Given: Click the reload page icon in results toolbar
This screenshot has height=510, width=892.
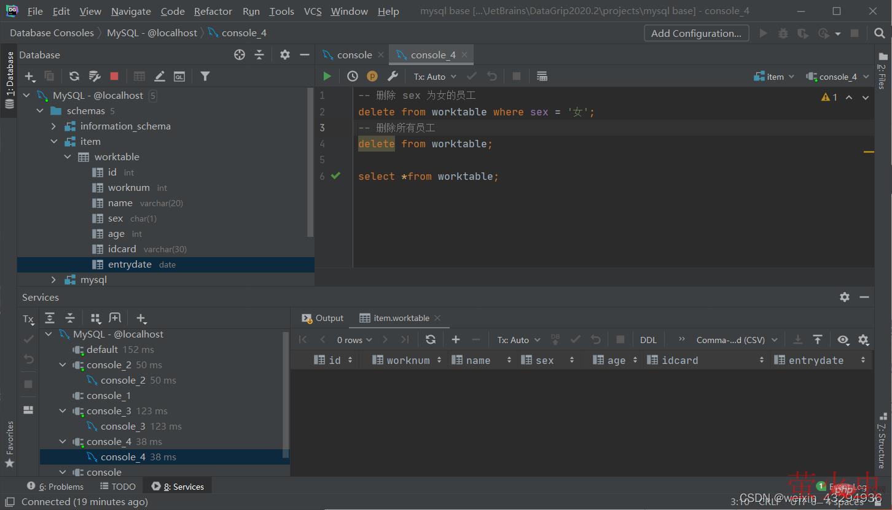Looking at the screenshot, I should pyautogui.click(x=431, y=339).
